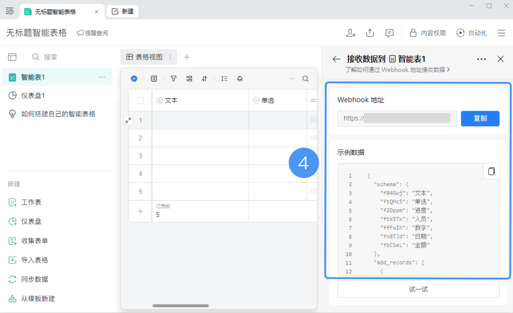This screenshot has width=513, height=313.
Task: Click search icon in table toolbar
Action: tap(305, 79)
